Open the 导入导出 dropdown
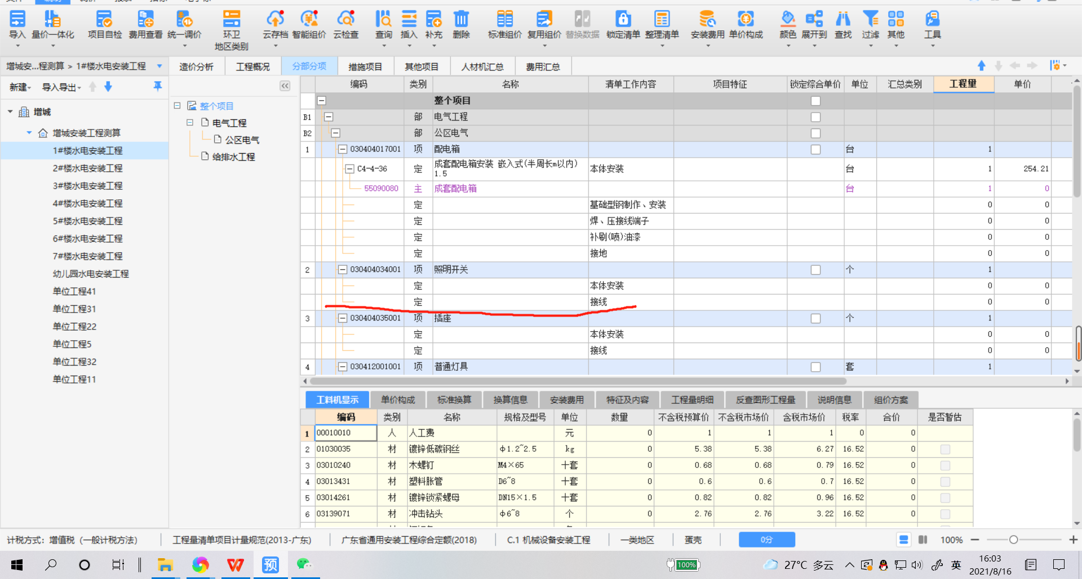Screen dimensions: 1082x579 [x=62, y=87]
